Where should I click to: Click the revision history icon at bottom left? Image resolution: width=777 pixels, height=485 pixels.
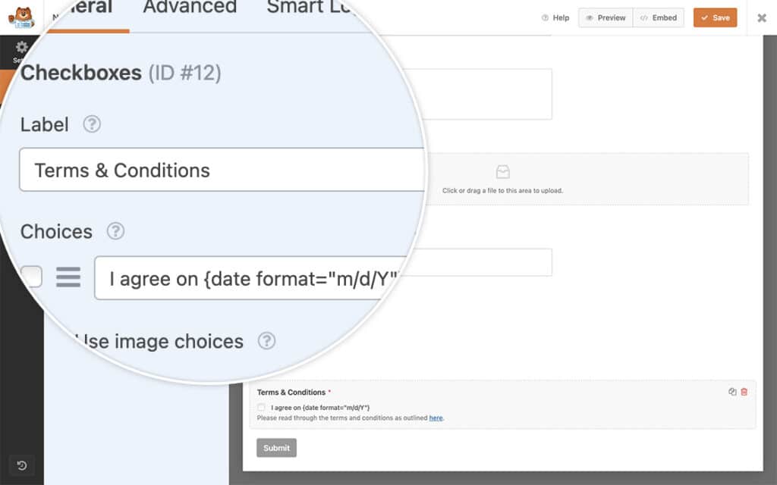coord(22,465)
